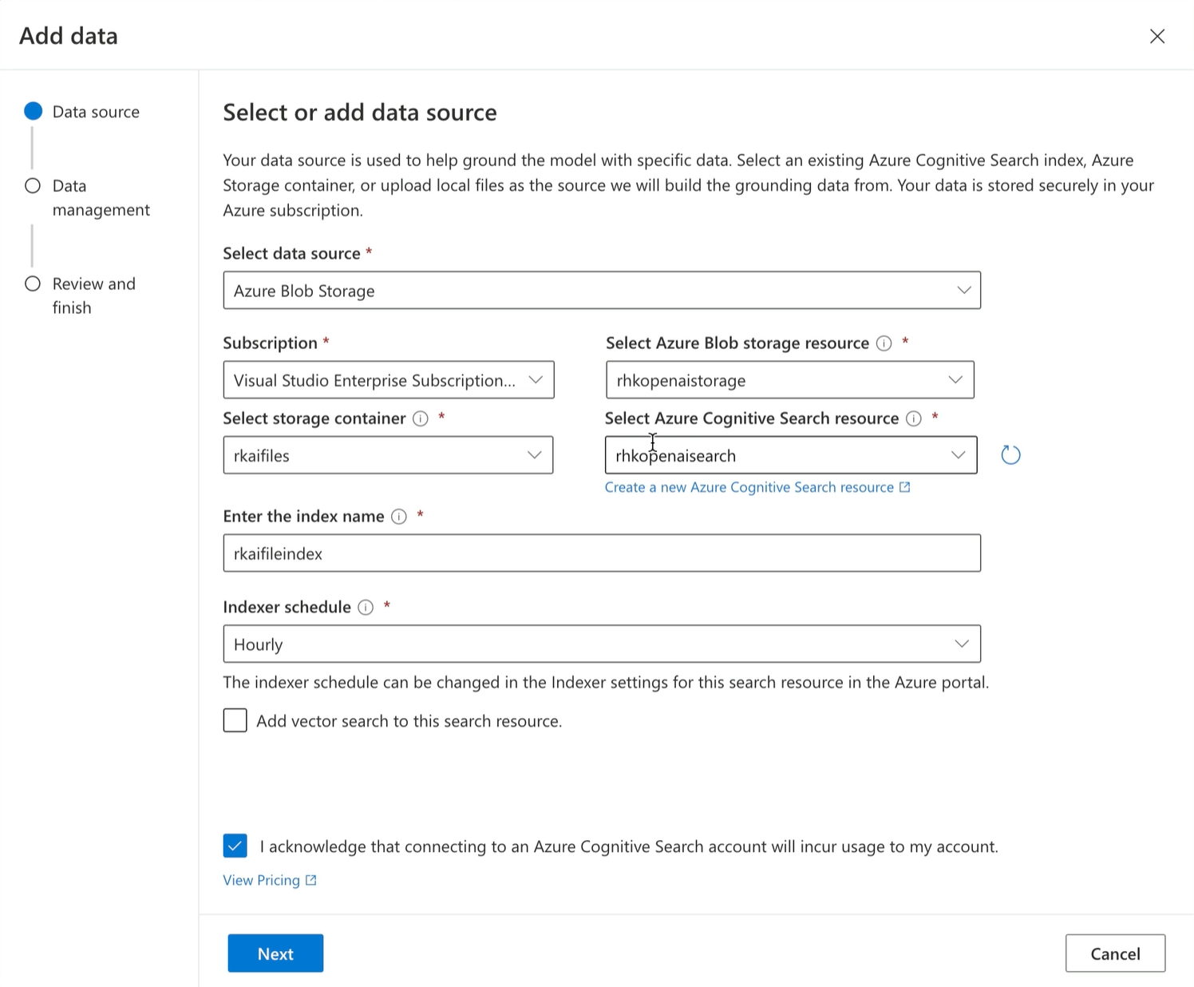
Task: Select the Data source step
Action: tap(33, 112)
